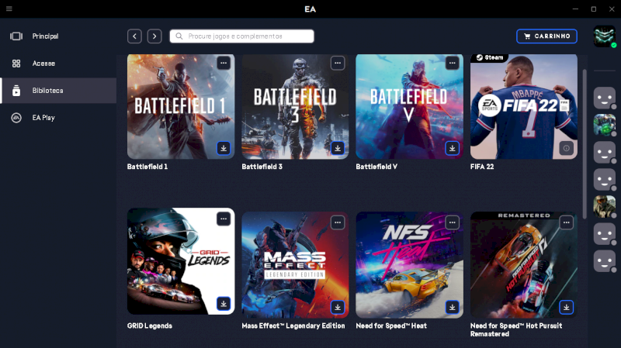The width and height of the screenshot is (621, 348).
Task: Download Battlefield V
Action: pos(453,148)
